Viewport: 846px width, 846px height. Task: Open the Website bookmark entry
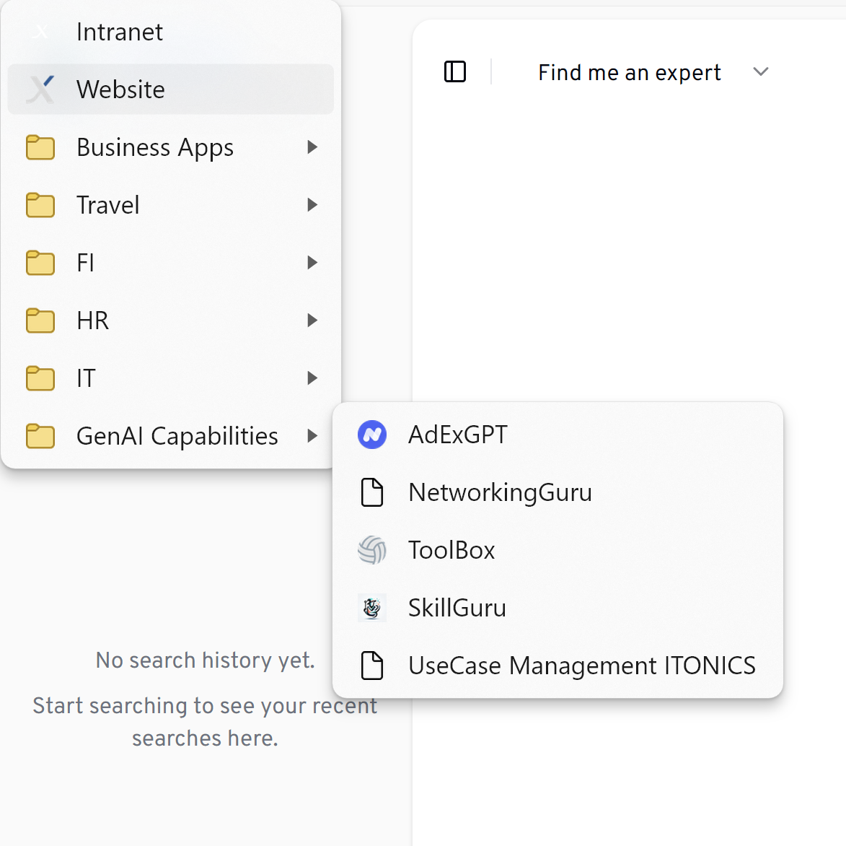point(121,90)
